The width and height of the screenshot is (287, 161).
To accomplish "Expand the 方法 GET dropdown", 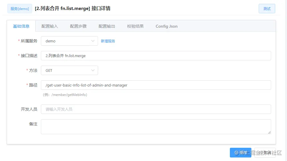I will pyautogui.click(x=69, y=70).
